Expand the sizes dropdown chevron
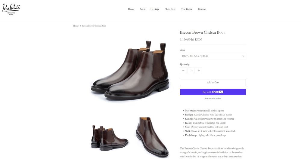This screenshot has width=301, height=159. 243,56
